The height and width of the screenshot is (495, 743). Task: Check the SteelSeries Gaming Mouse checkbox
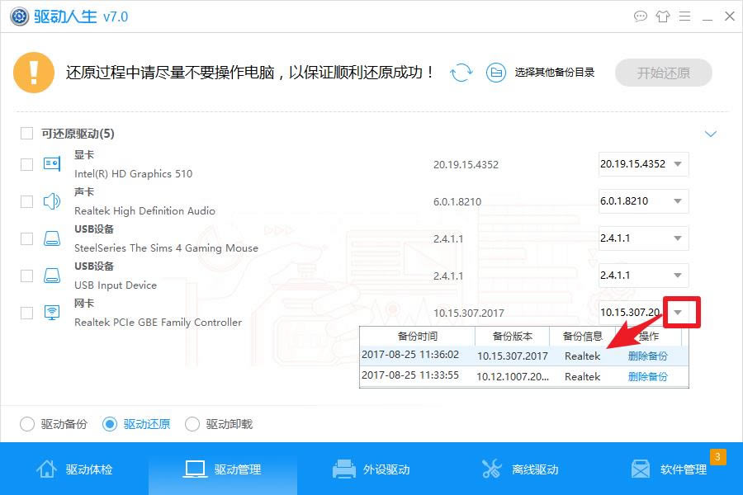click(x=26, y=238)
